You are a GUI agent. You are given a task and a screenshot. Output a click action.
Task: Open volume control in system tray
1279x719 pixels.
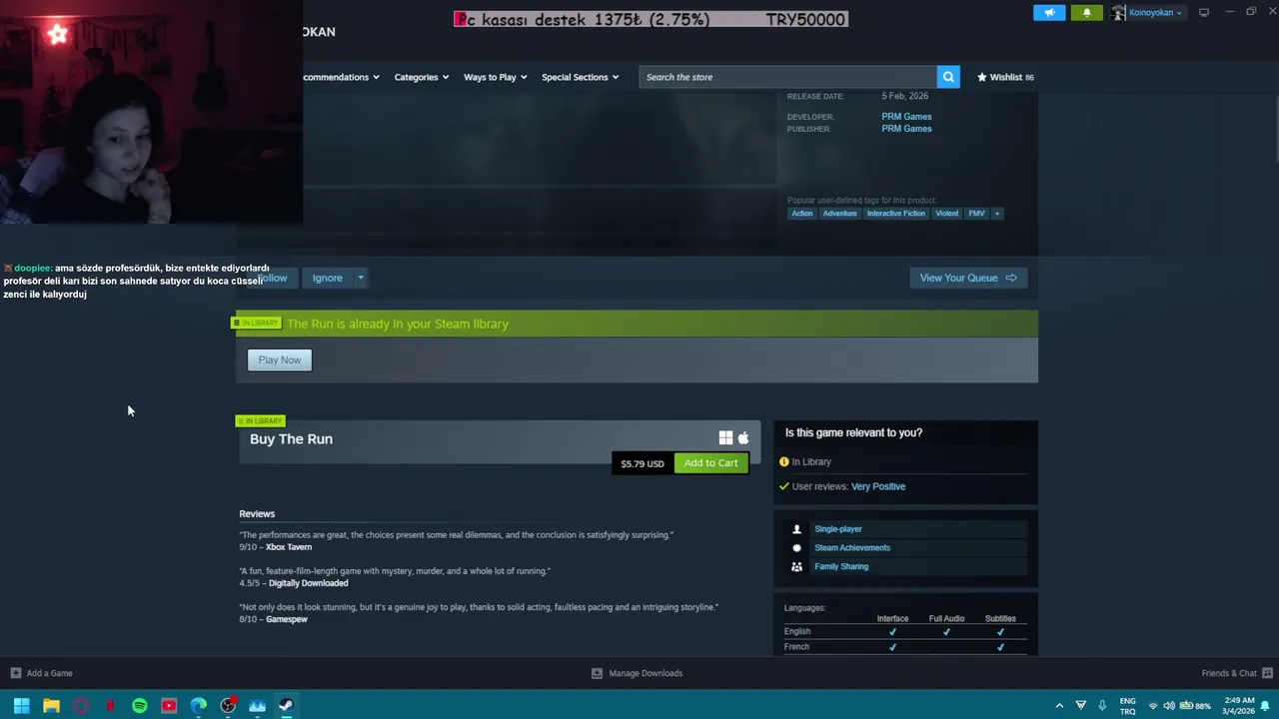click(x=1168, y=706)
